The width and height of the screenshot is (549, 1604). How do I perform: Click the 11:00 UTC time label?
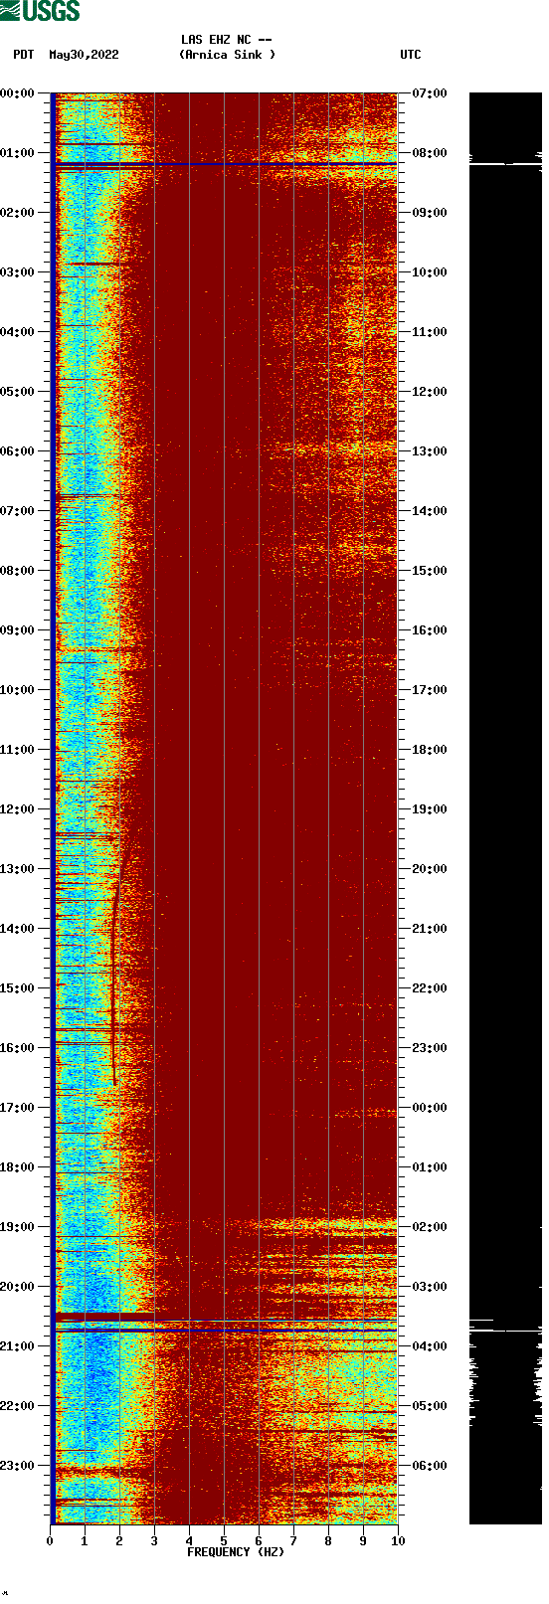coord(430,332)
